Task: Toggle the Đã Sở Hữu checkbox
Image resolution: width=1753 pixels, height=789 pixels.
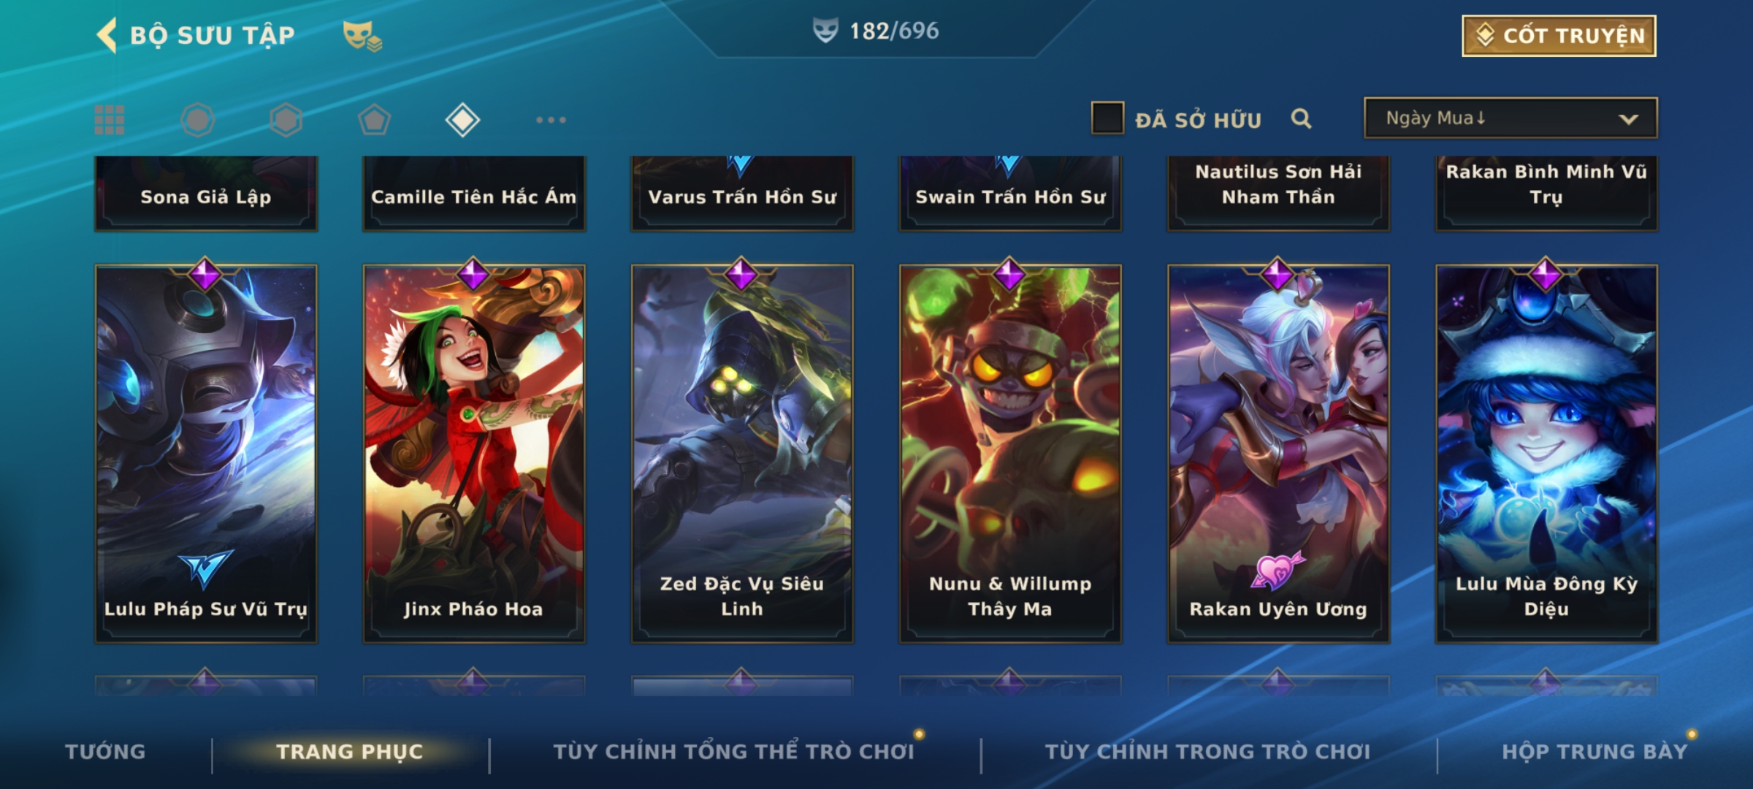Action: click(x=1107, y=118)
